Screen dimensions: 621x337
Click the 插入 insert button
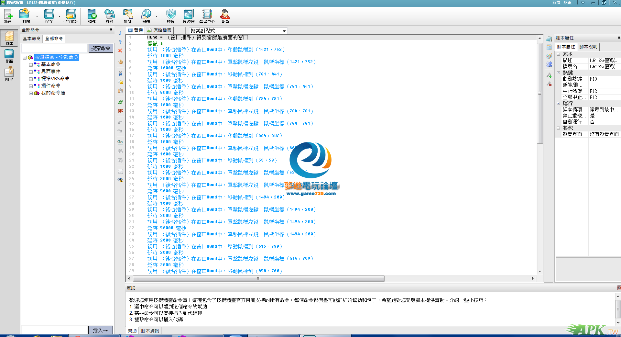[x=101, y=330]
